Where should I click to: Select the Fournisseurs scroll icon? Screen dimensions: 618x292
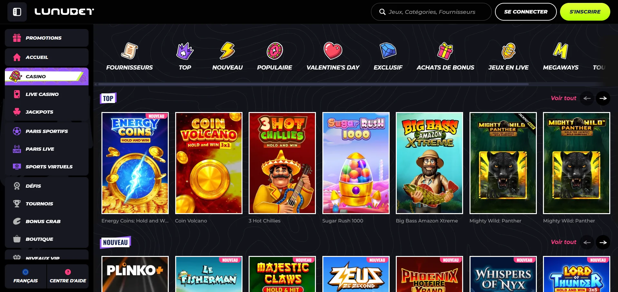click(129, 51)
